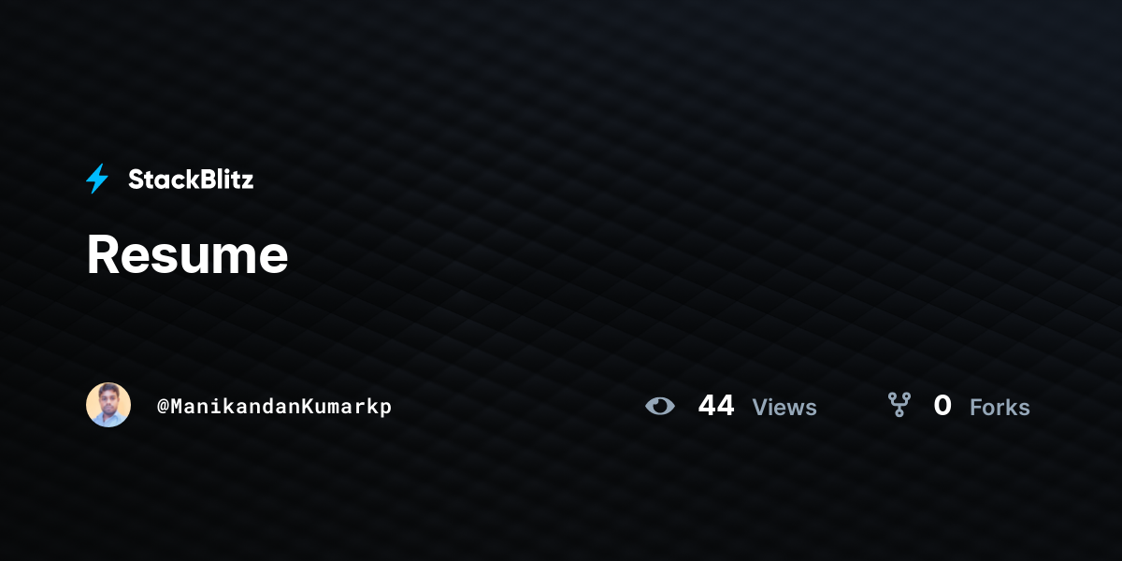Click the StackBlitz lightning bolt logo
The height and width of the screenshot is (561, 1122).
(x=97, y=179)
